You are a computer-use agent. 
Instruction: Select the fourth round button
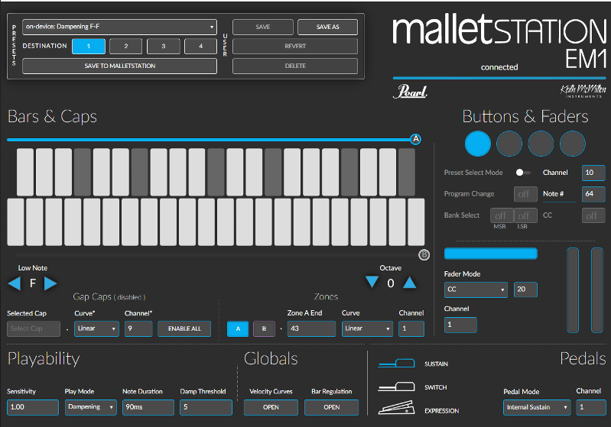click(x=573, y=144)
